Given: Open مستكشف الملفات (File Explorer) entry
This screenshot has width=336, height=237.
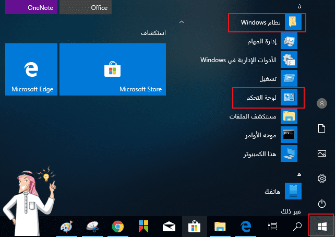Looking at the screenshot, I should click(263, 116).
